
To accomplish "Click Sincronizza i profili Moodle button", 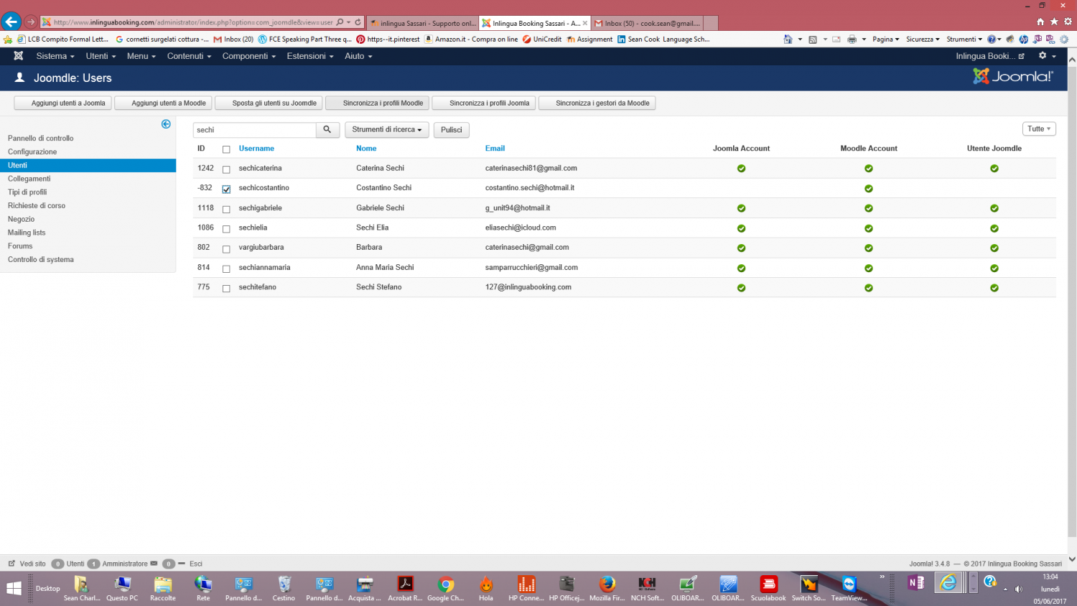I will [x=378, y=103].
